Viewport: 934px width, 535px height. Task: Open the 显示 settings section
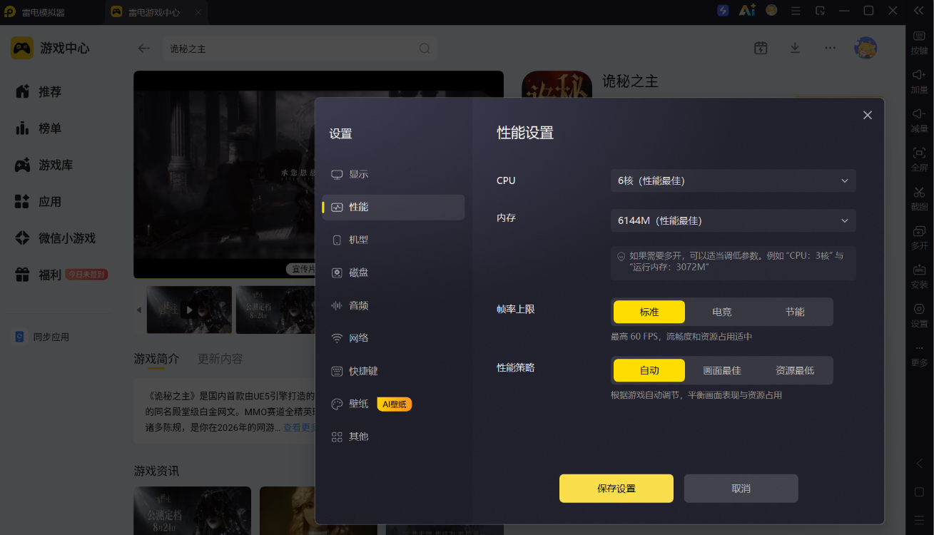(x=393, y=174)
